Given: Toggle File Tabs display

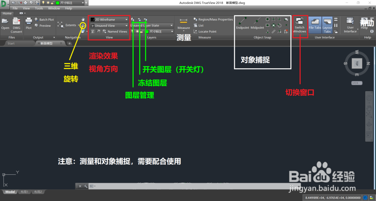Looking at the screenshot, I should point(315,25).
